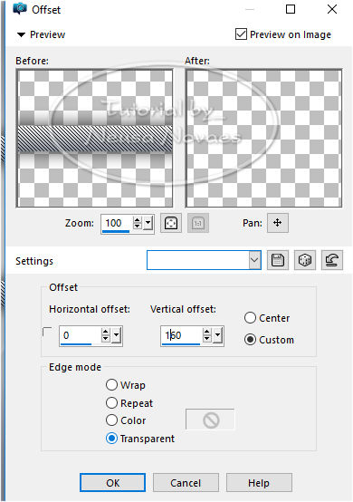Click the Cancel button
The image size is (353, 502).
click(x=186, y=482)
